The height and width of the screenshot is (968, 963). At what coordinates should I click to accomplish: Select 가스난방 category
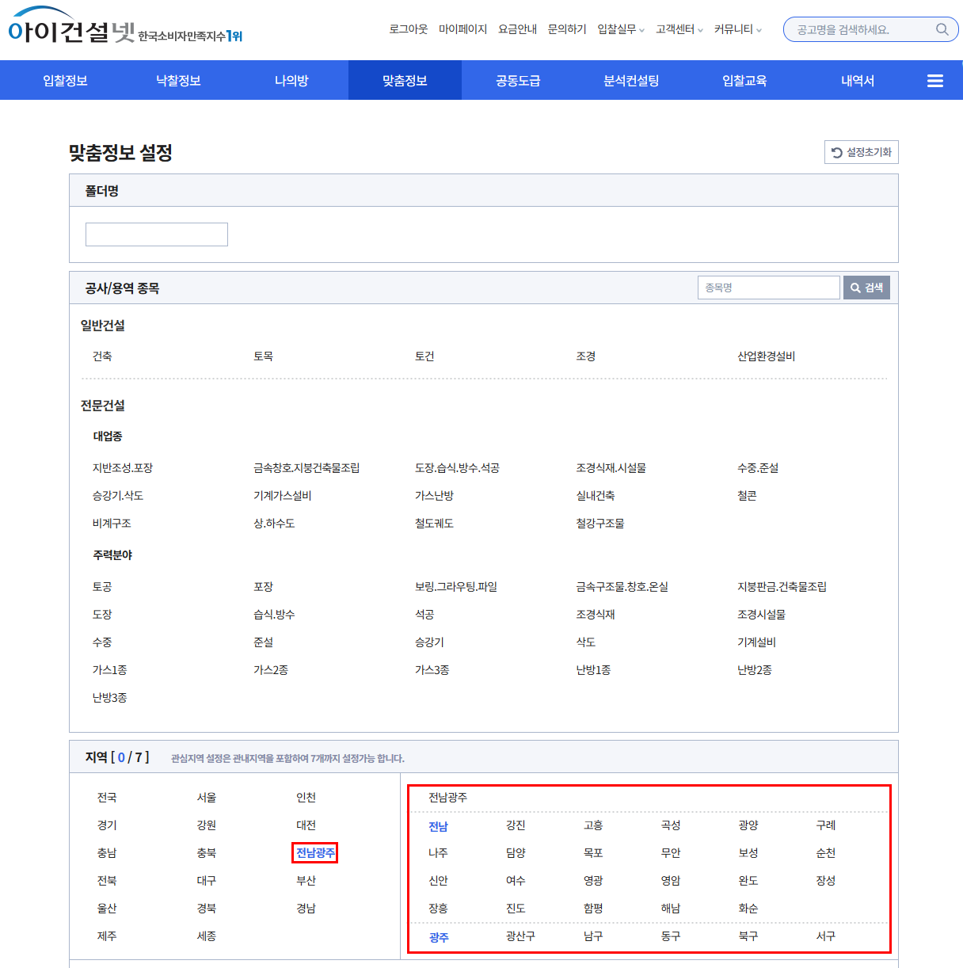click(434, 496)
